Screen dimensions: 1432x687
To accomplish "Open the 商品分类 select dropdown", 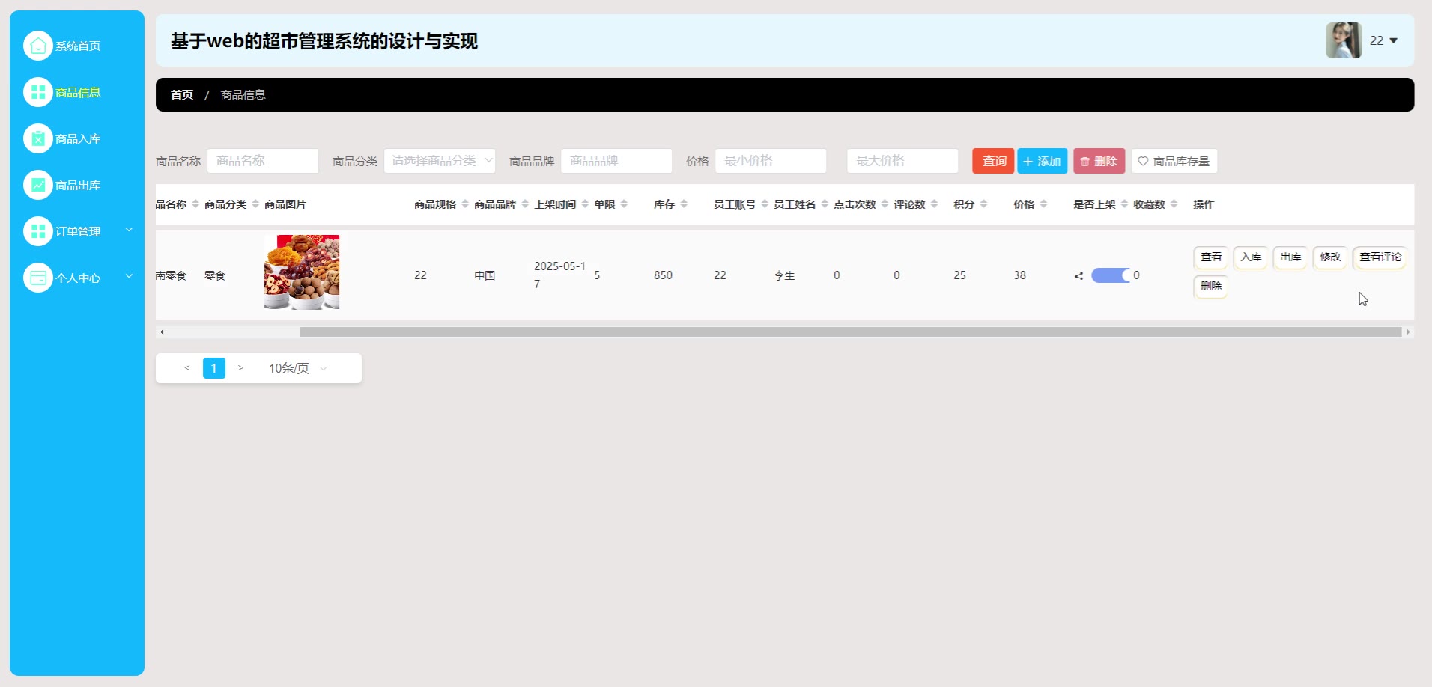I will point(440,161).
